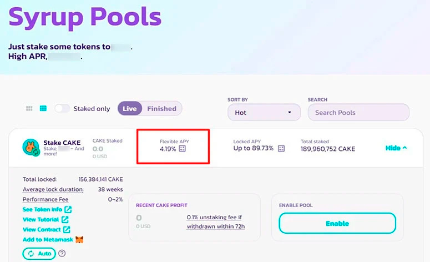Click the Metamask fox icon

[x=79, y=240]
